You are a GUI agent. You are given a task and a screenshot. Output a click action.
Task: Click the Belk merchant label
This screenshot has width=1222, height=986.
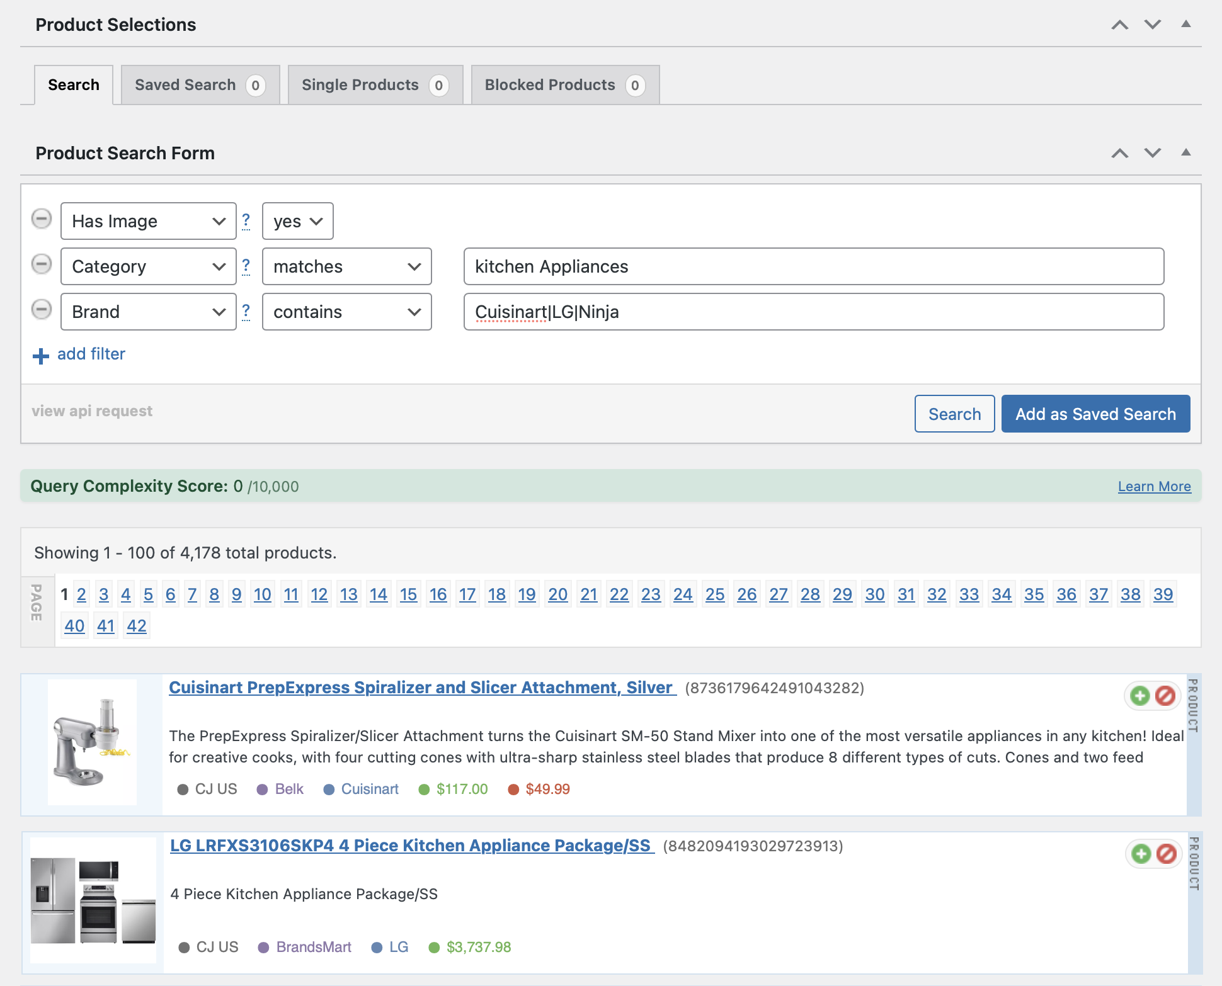pos(289,789)
